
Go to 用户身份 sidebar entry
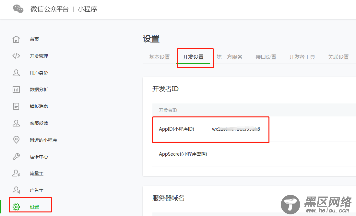(39, 73)
